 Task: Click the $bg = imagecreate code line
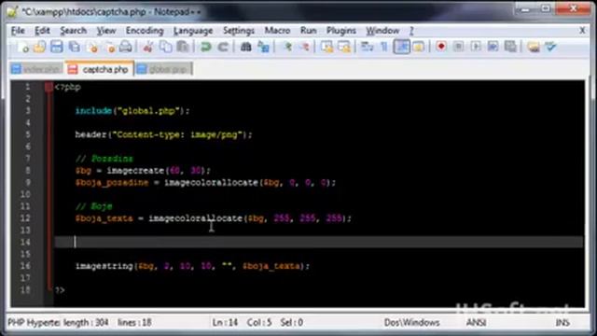[143, 170]
